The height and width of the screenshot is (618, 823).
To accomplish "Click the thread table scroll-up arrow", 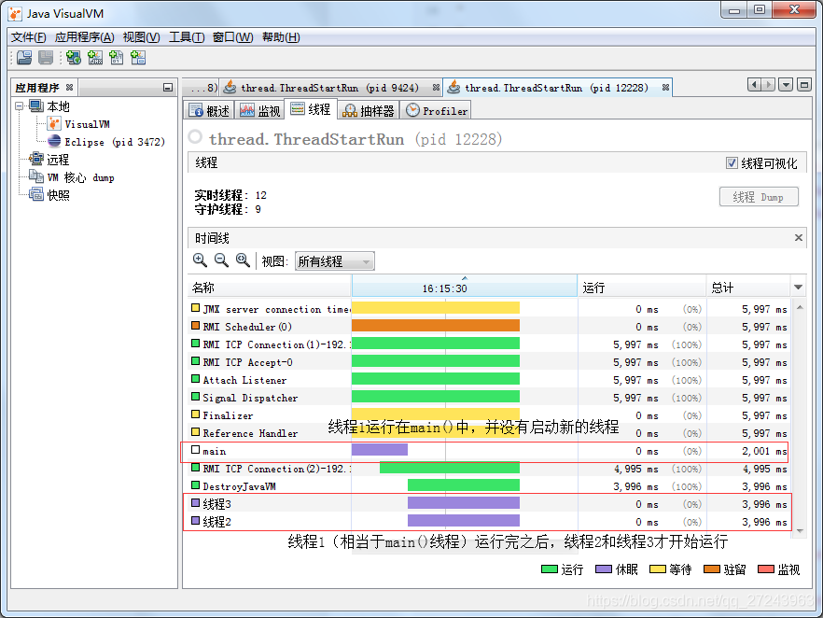I will pos(800,307).
